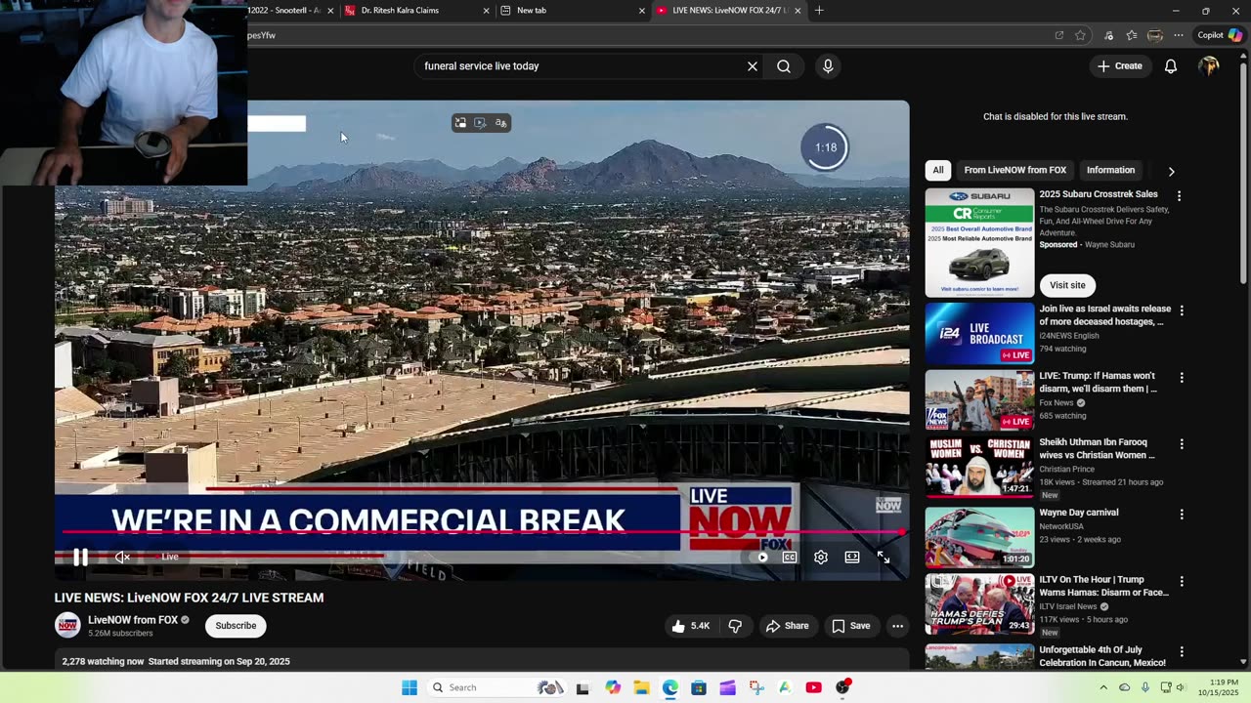Viewport: 1251px width, 703px height.
Task: Focus the YouTube search box
Action: tap(581, 66)
